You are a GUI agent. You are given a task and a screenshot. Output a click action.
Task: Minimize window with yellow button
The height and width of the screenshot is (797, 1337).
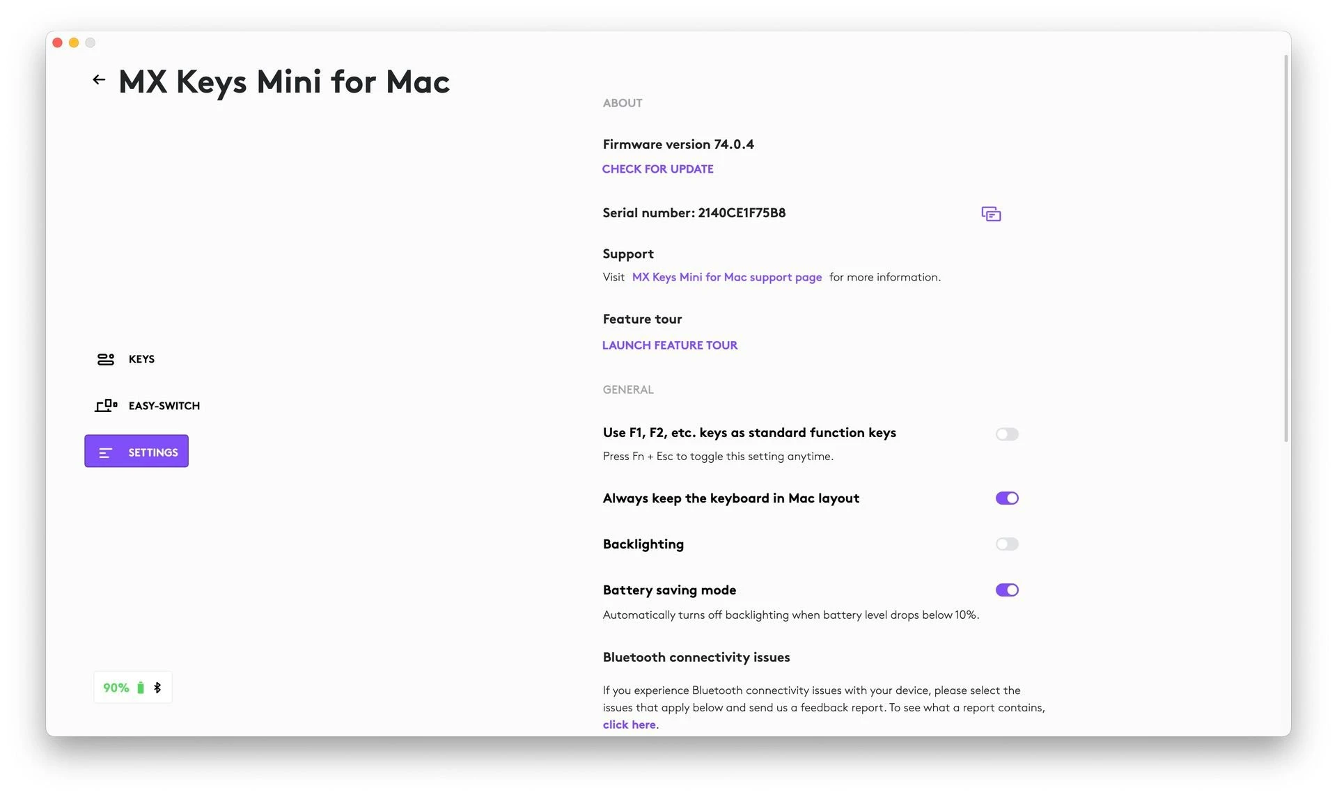[74, 43]
